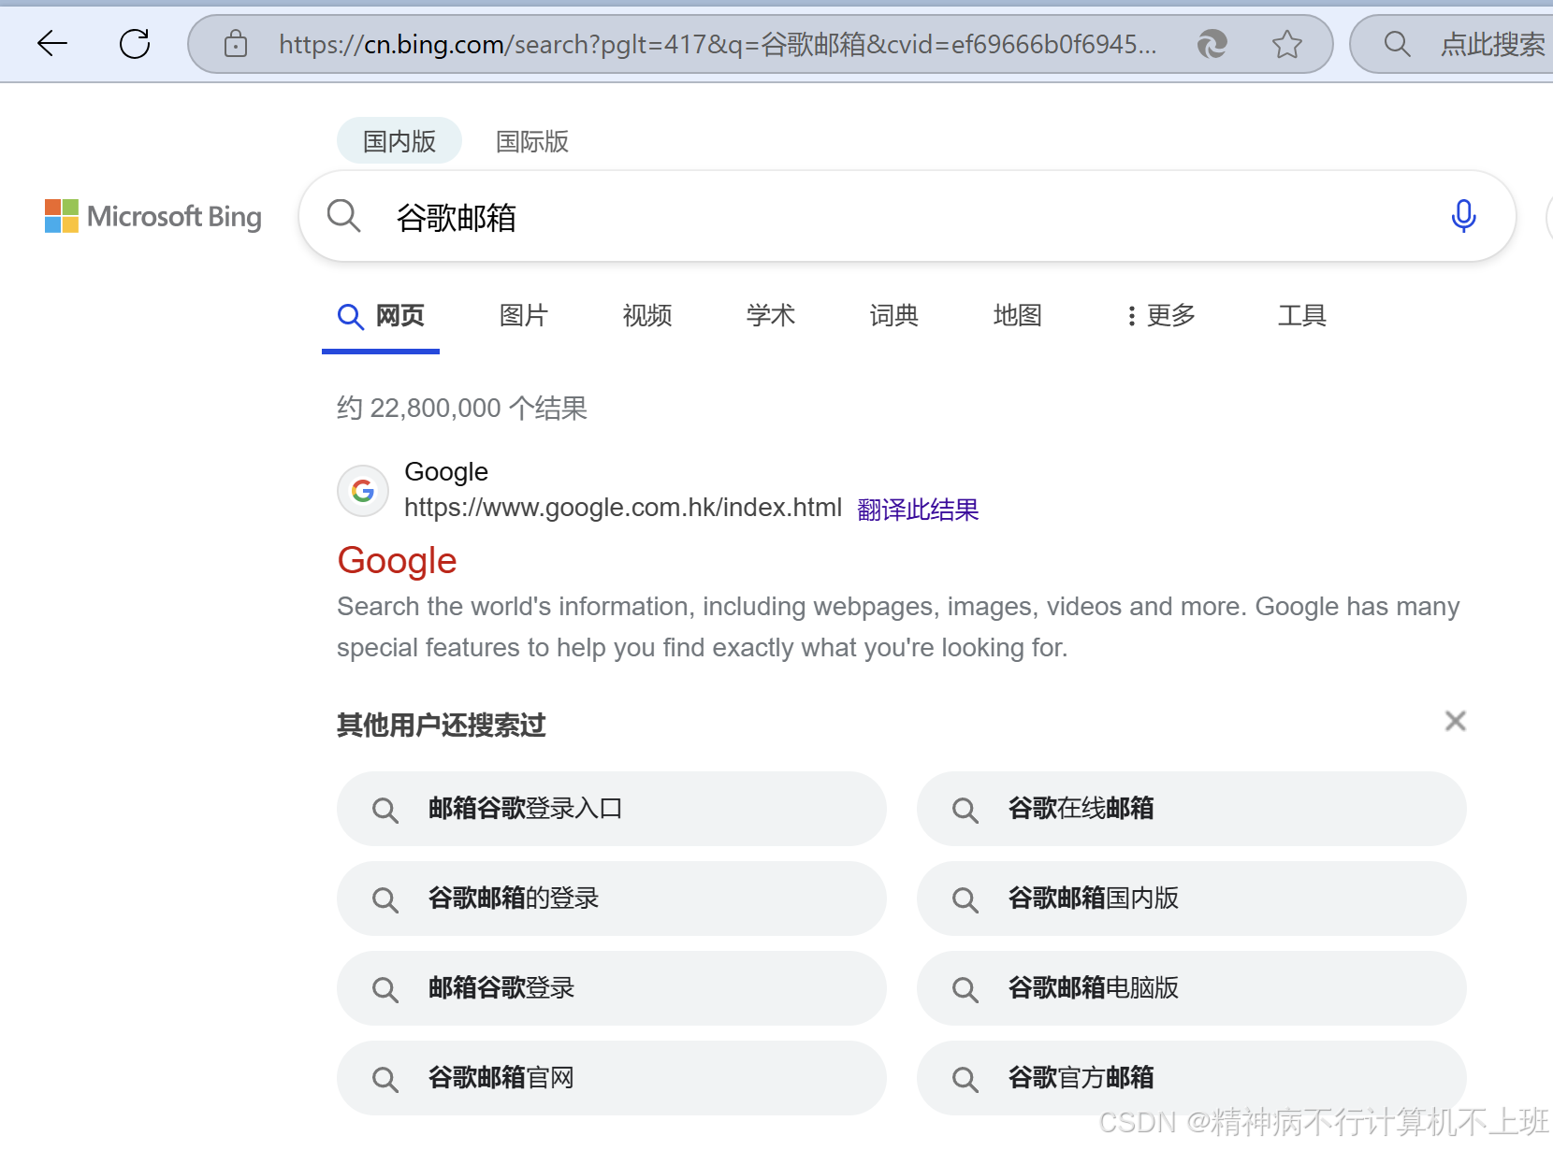Image resolution: width=1553 pixels, height=1150 pixels.
Task: Click the google.com.hk result URL
Action: [623, 508]
